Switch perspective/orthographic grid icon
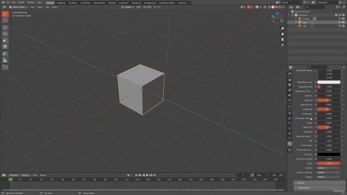Viewport: 347px width, 195px height. 282,45
